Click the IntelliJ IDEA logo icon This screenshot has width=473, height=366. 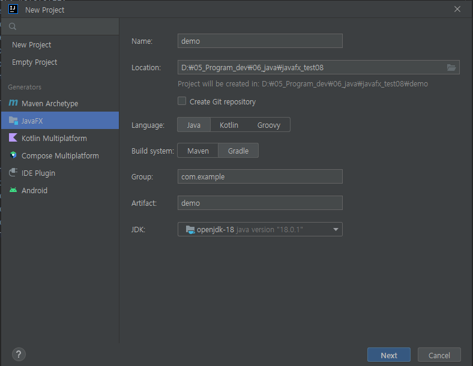[13, 10]
